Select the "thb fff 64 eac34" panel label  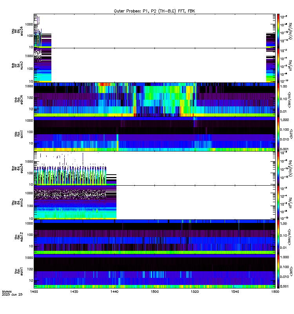tap(17, 31)
